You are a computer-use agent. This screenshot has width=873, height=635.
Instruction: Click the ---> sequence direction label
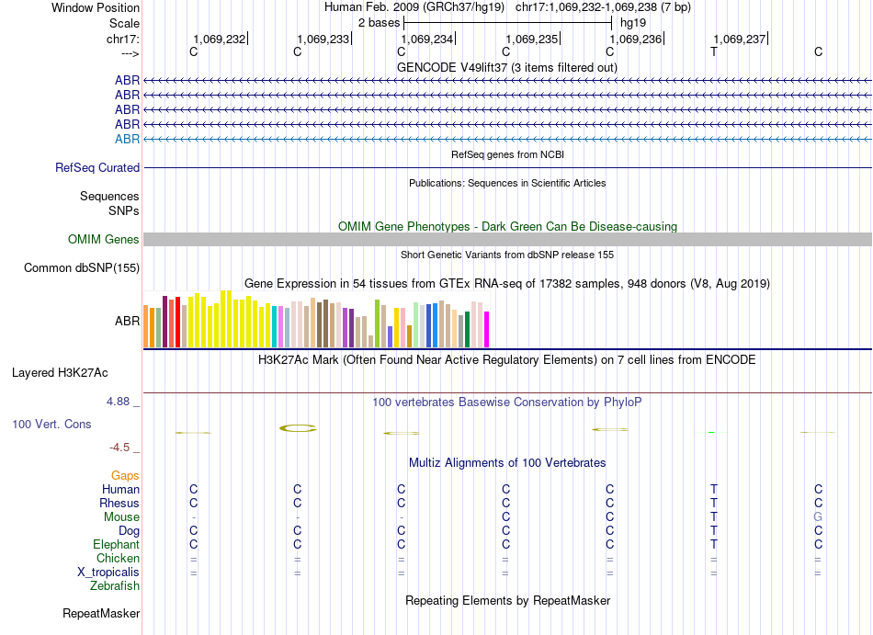click(130, 53)
